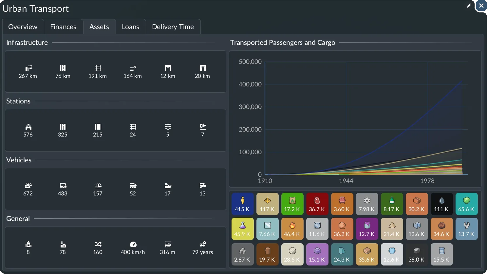Click the infrastructure icon above 191 km
Screen dimensions: 487x274
(x=98, y=68)
